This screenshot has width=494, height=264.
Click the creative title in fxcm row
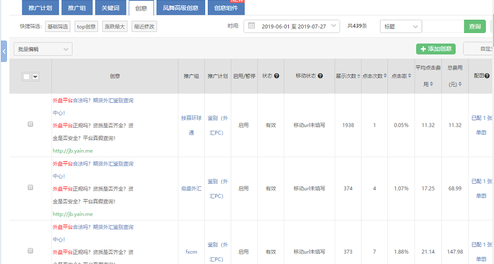click(93, 233)
